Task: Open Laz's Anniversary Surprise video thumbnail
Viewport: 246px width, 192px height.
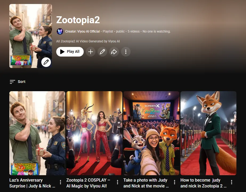Action: coord(37,133)
